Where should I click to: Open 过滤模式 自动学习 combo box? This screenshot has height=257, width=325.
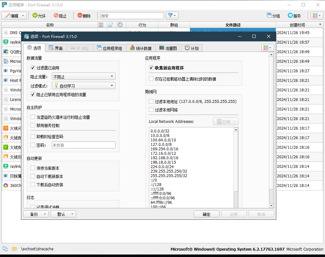[83, 86]
